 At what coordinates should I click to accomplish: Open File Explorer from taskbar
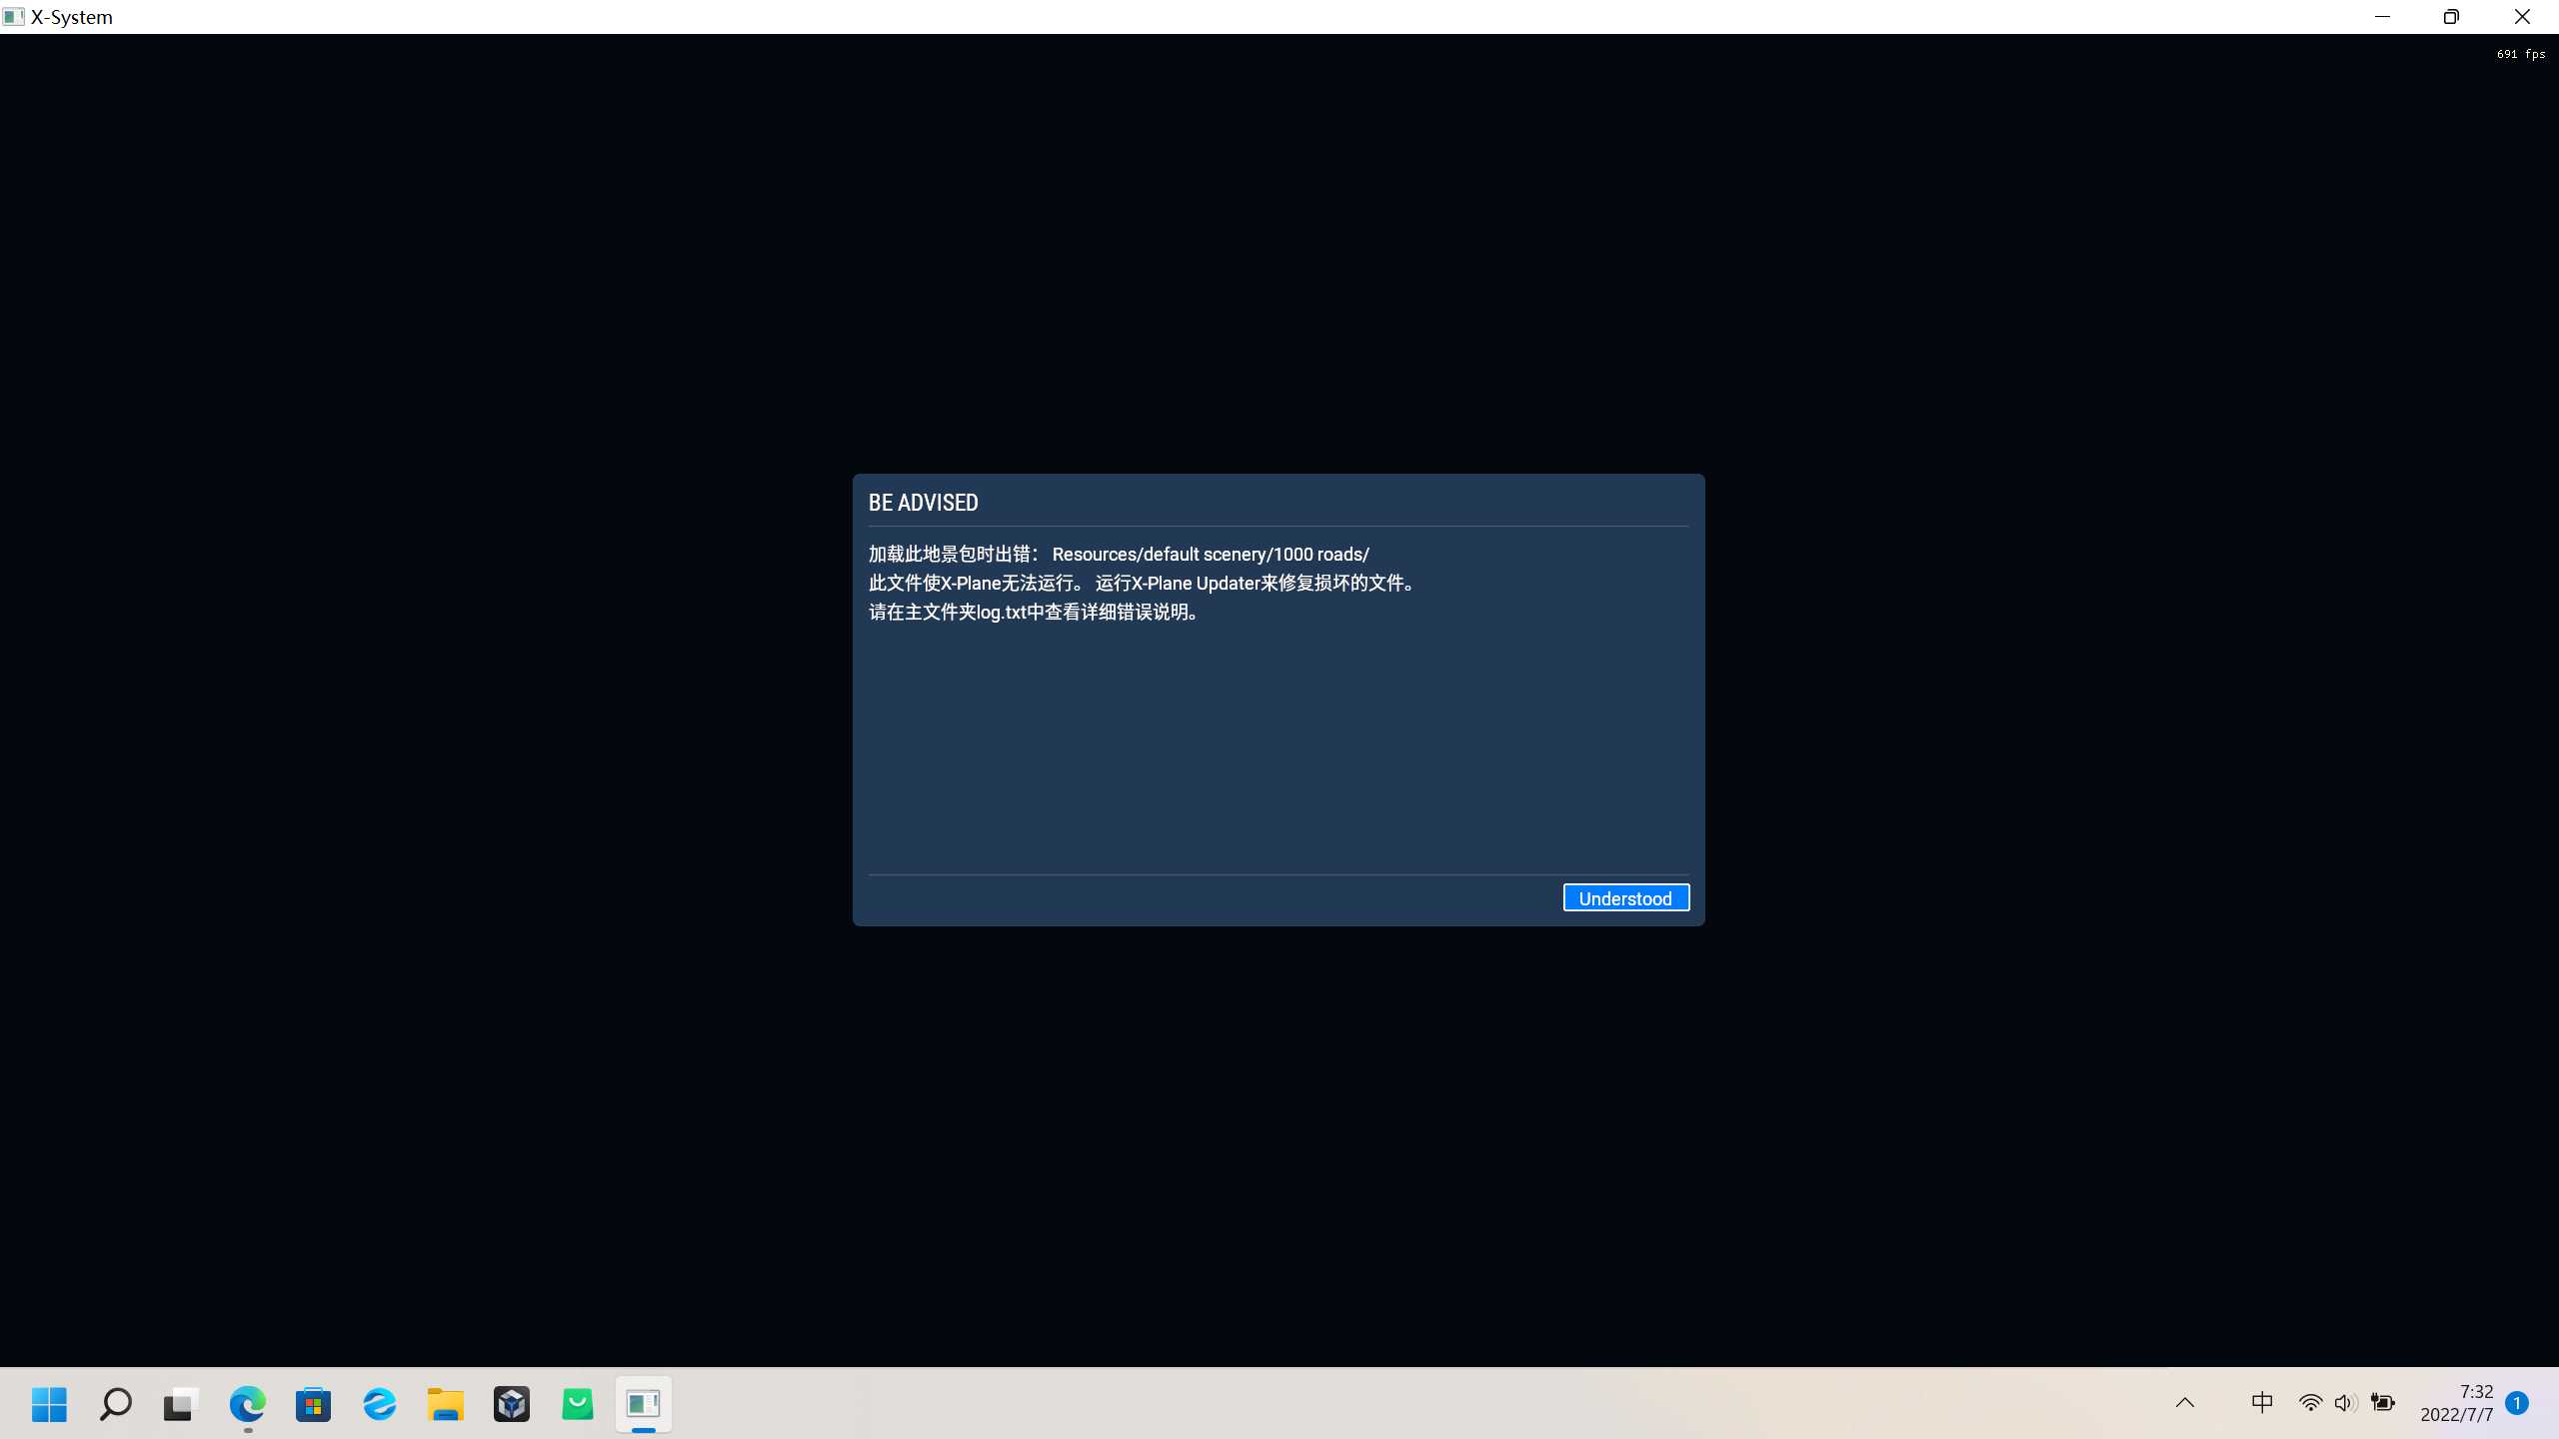coord(446,1404)
